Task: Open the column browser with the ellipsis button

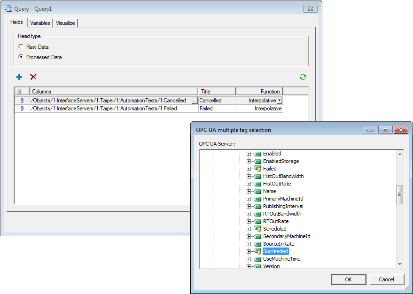Action: 195,100
